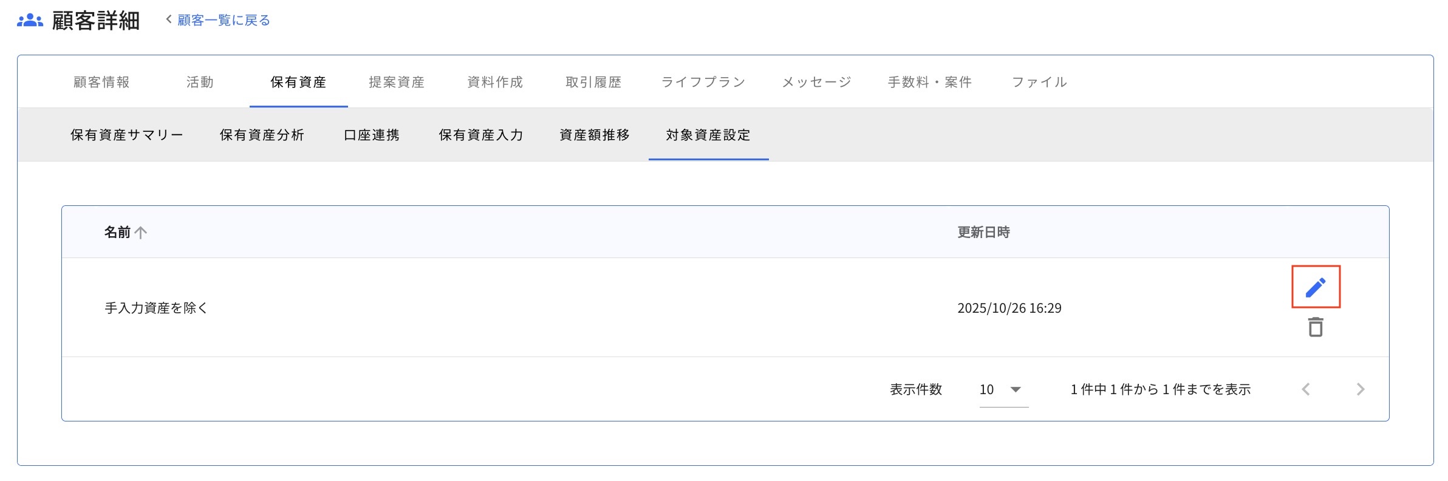Go to the next page of results
Image resolution: width=1448 pixels, height=481 pixels.
tap(1361, 389)
